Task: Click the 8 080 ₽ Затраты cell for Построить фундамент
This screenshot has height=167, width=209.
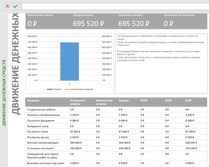Action: (x=123, y=121)
